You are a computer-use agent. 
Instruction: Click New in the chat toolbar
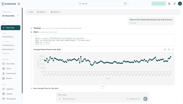tap(31, 12)
